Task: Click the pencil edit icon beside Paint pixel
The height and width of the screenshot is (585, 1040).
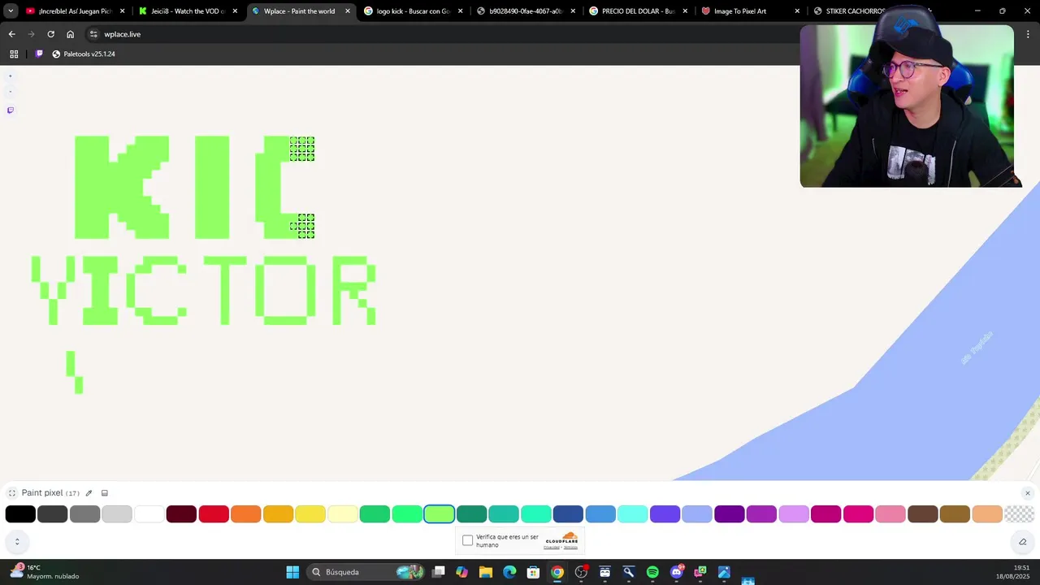Action: pos(89,493)
